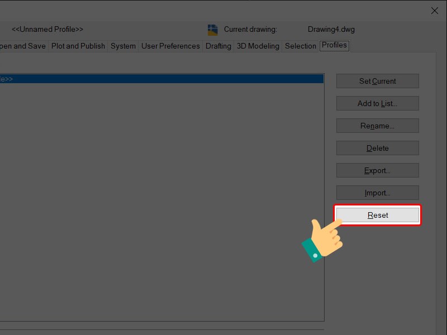The width and height of the screenshot is (447, 335).
Task: Switch to the User Preferences tab
Action: click(x=170, y=46)
